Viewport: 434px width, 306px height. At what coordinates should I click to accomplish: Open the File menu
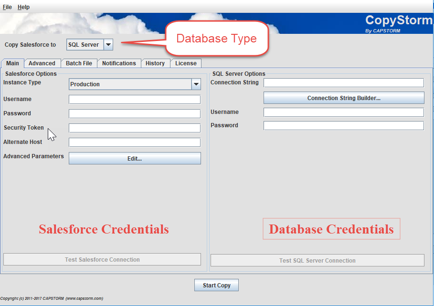(7, 7)
